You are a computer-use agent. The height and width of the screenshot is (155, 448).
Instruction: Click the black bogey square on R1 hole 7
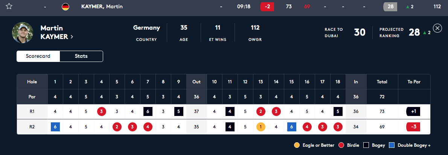[x=148, y=111]
